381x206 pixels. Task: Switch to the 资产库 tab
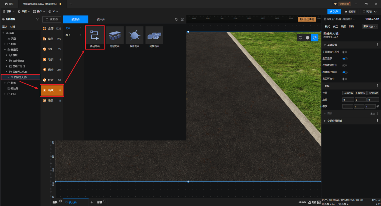101,20
